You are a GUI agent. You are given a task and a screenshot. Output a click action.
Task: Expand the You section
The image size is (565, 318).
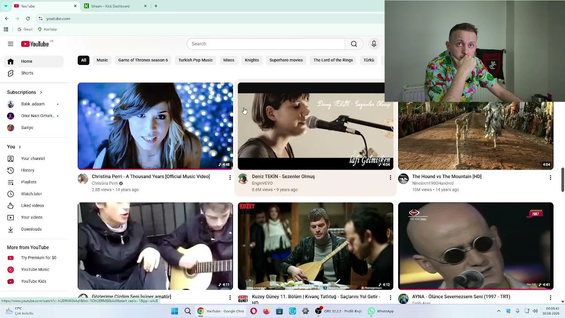pos(14,147)
